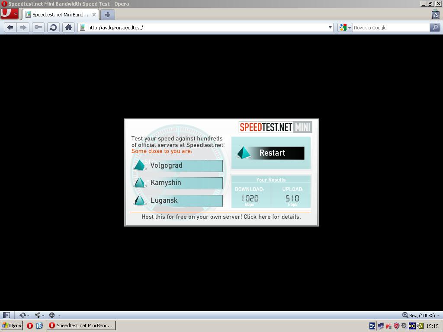The image size is (443, 332).
Task: Open the Google search engine selector dropdown
Action: click(345, 27)
